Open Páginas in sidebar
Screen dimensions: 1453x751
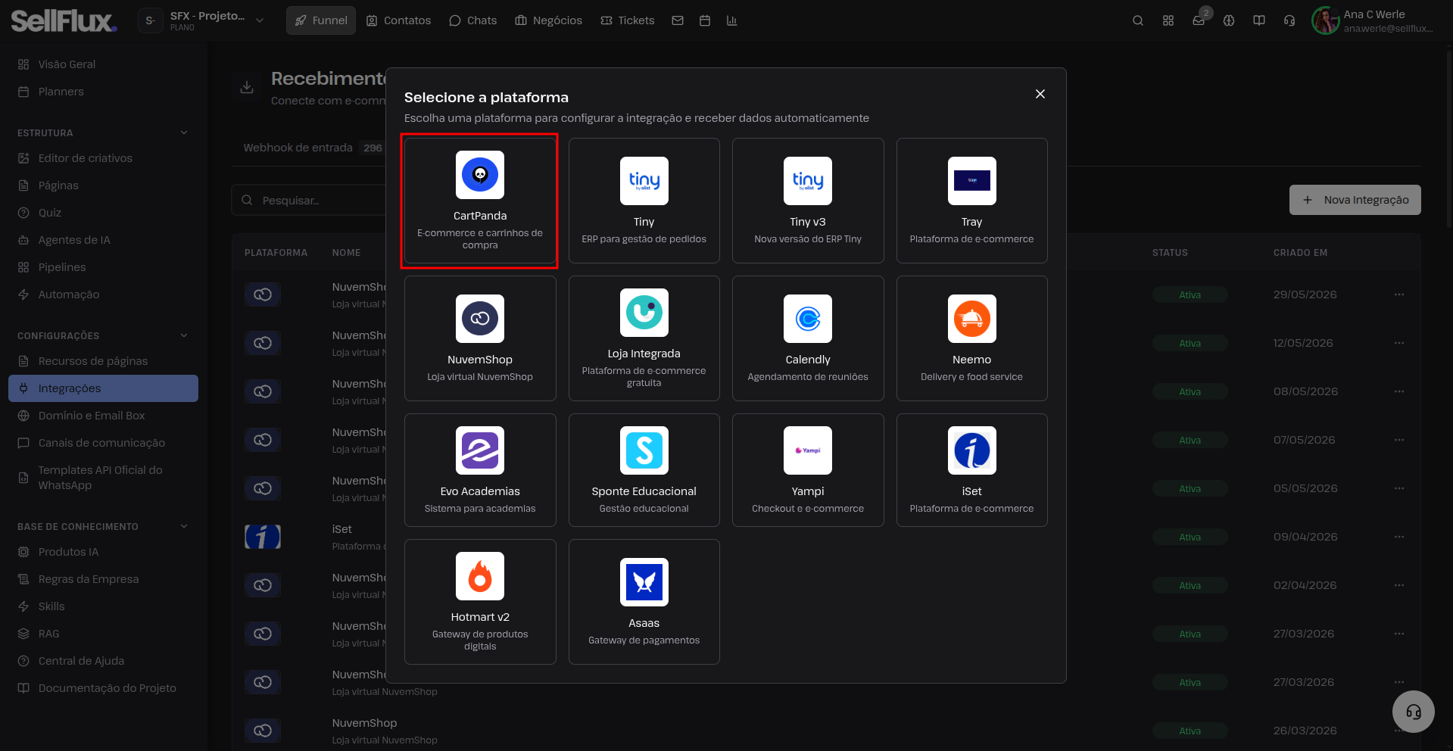(103, 185)
